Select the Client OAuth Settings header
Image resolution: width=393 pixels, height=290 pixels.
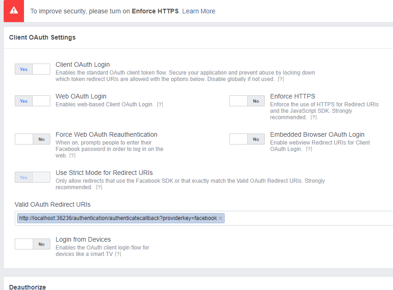pyautogui.click(x=42, y=37)
